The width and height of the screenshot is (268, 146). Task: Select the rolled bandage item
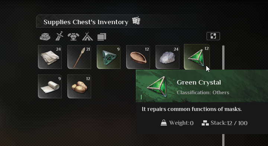pos(50,86)
